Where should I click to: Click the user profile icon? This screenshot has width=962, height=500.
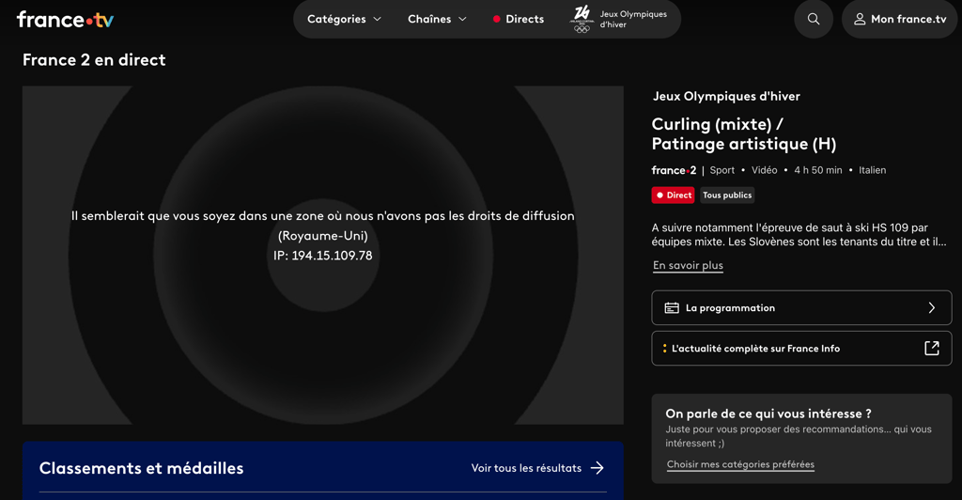click(x=860, y=19)
